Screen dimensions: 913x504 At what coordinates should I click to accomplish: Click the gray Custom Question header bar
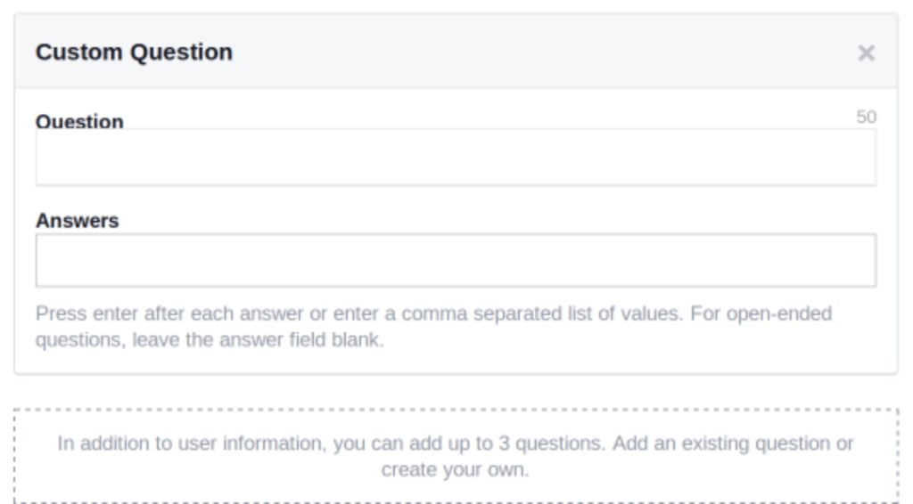tap(456, 51)
